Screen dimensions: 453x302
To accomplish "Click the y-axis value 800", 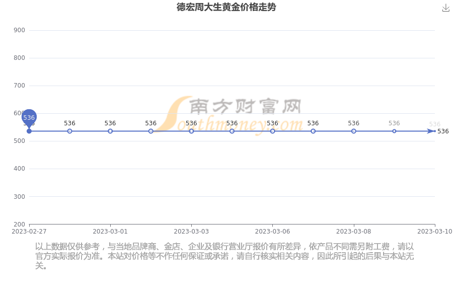I will click(x=19, y=58).
